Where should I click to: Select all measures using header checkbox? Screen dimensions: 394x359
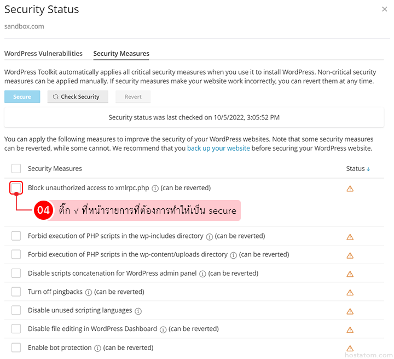pos(16,169)
